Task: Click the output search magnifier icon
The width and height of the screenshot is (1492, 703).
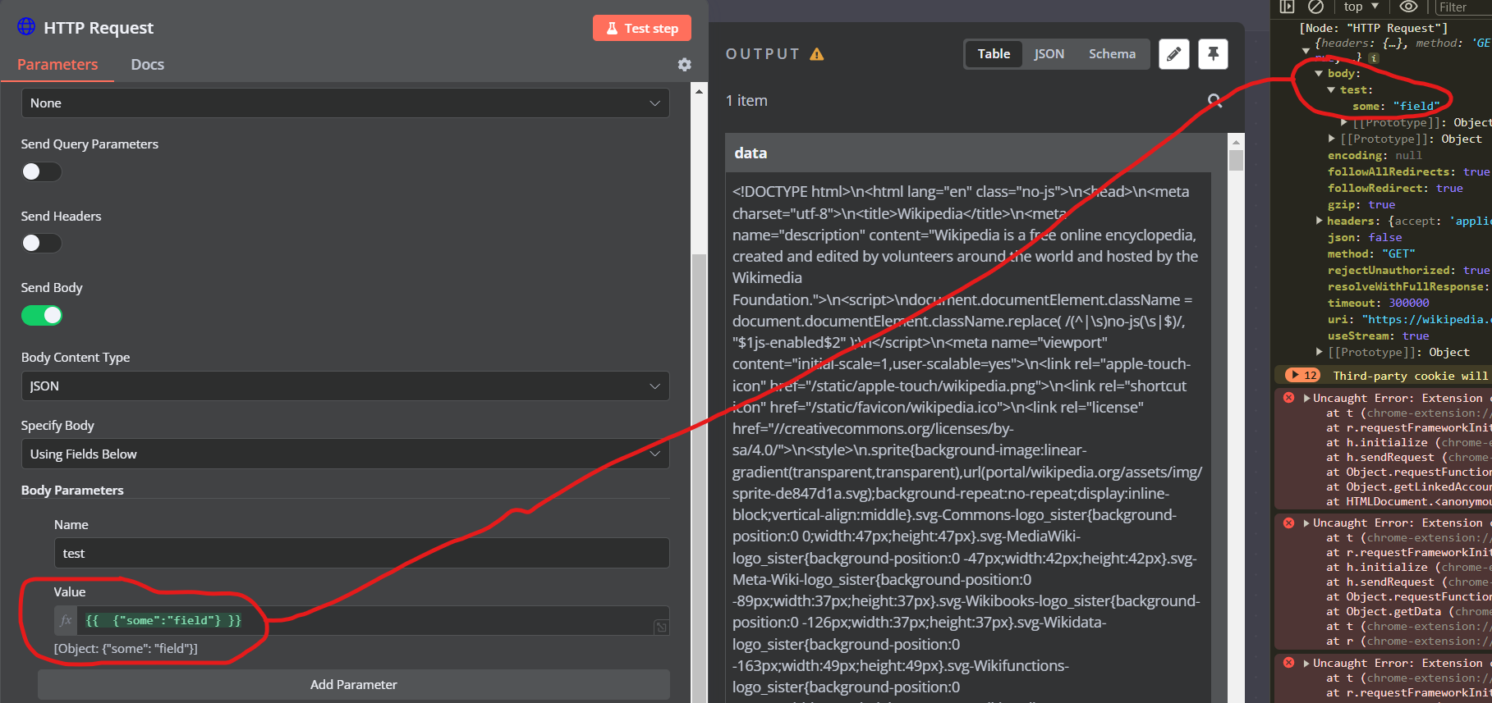Action: 1214,101
